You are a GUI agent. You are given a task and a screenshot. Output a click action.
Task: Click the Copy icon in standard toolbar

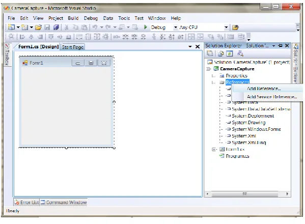click(75, 27)
